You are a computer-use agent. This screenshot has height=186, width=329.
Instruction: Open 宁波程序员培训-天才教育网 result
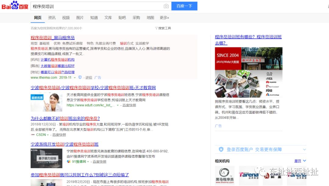pos(93,88)
